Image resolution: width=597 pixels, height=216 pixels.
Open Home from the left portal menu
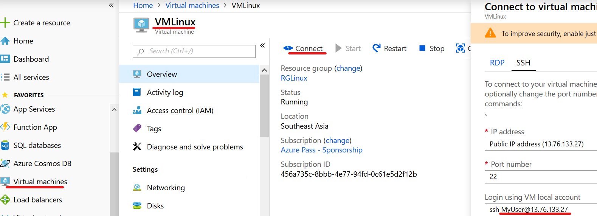click(x=23, y=41)
